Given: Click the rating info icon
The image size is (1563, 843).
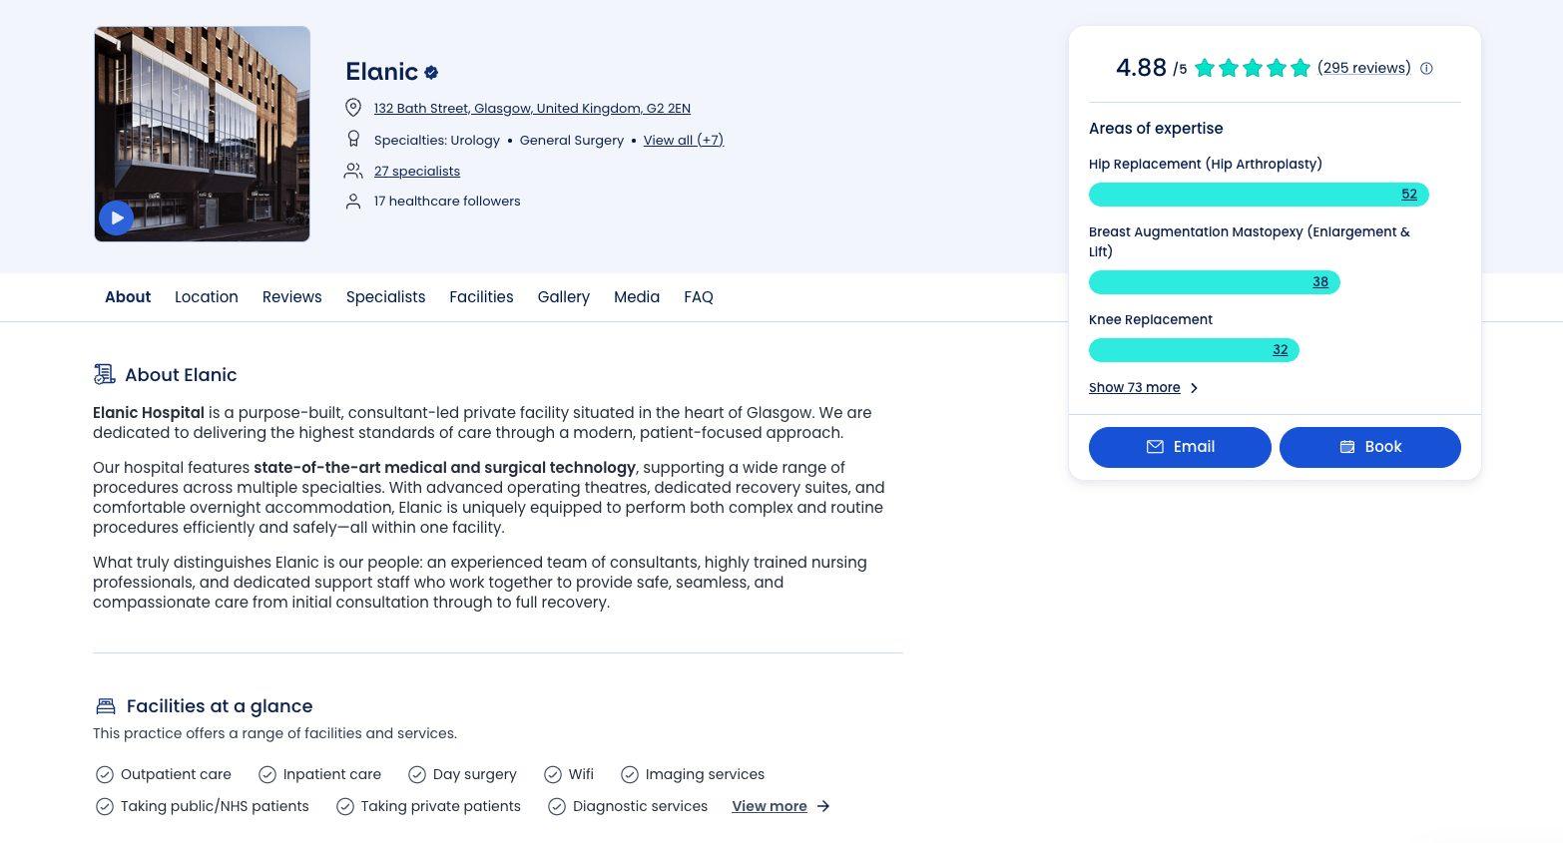Looking at the screenshot, I should click(x=1426, y=69).
